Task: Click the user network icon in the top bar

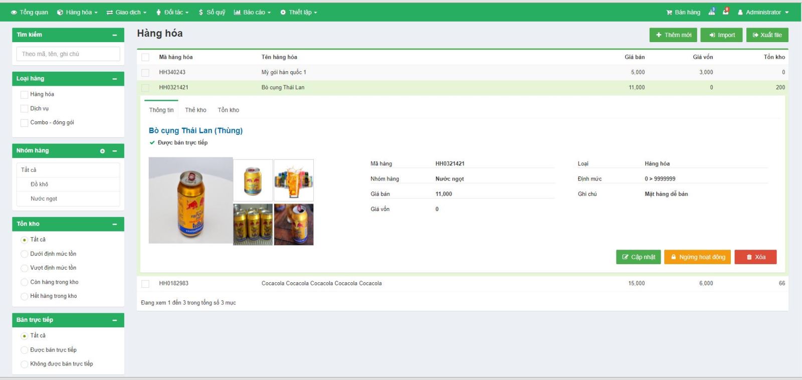Action: 712,12
